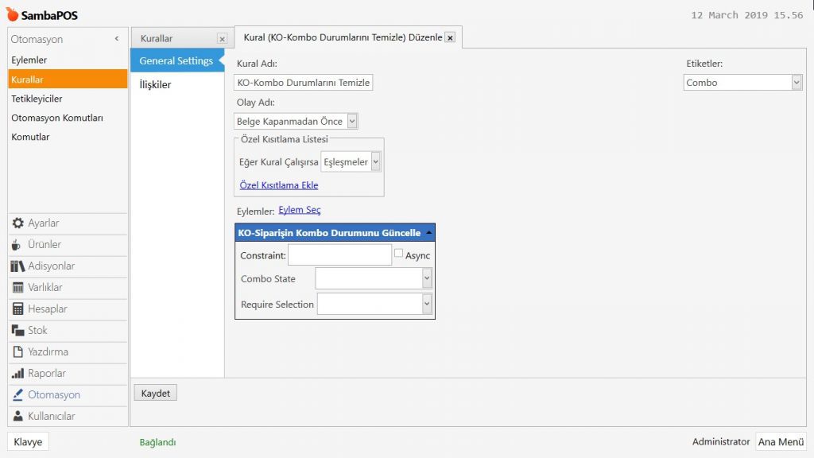Viewport: 814px width, 458px height.
Task: Enable the Async checkbox
Action: click(399, 253)
